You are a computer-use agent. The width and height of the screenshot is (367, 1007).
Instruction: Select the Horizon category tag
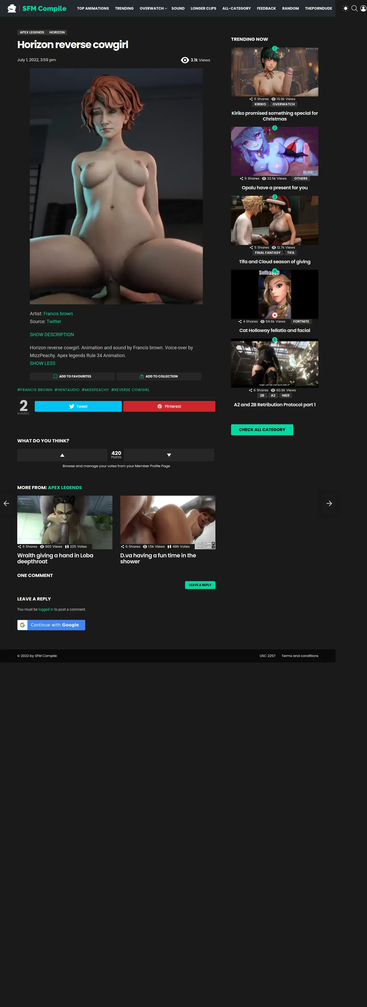[57, 32]
